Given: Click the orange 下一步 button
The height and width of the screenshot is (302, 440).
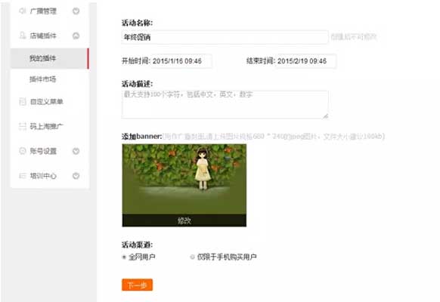Looking at the screenshot, I should (138, 285).
